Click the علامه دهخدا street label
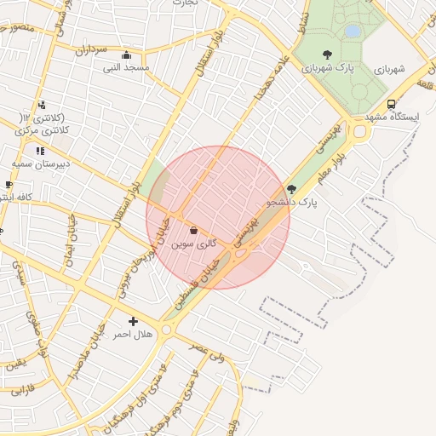 click(x=272, y=77)
